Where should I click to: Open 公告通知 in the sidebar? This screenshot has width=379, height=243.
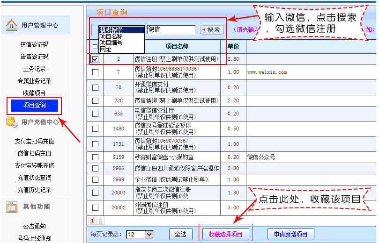[34, 226]
